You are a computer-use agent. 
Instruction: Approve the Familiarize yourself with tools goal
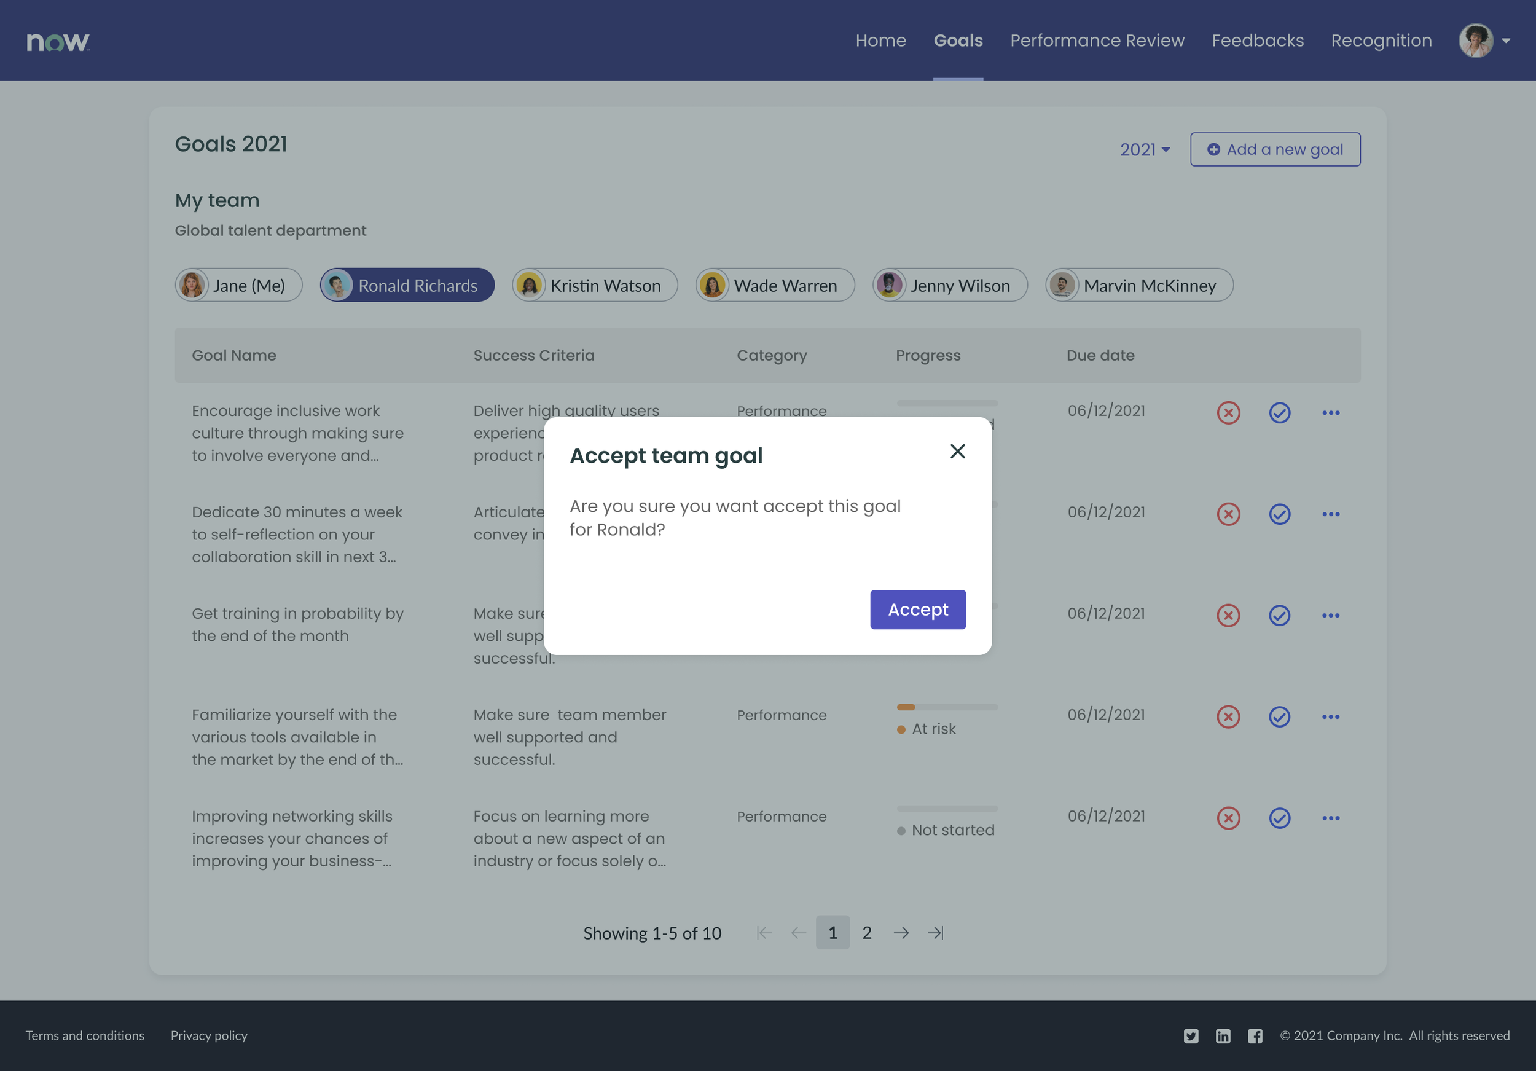coord(1279,716)
